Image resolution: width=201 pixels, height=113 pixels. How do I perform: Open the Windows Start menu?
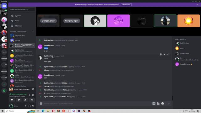[x=3, y=111]
